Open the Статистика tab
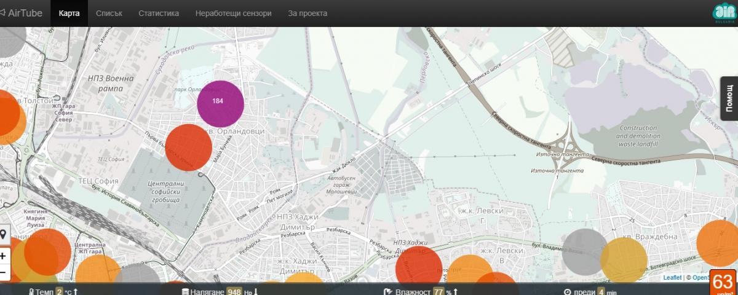 click(x=159, y=13)
